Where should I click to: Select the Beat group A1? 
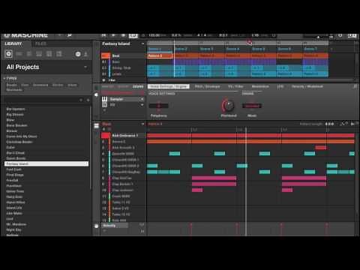(x=123, y=55)
